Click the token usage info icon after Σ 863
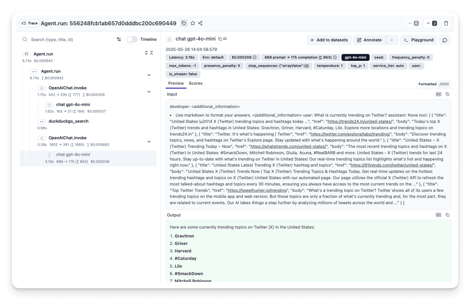Image resolution: width=470 pixels, height=300 pixels. pyautogui.click(x=334, y=57)
